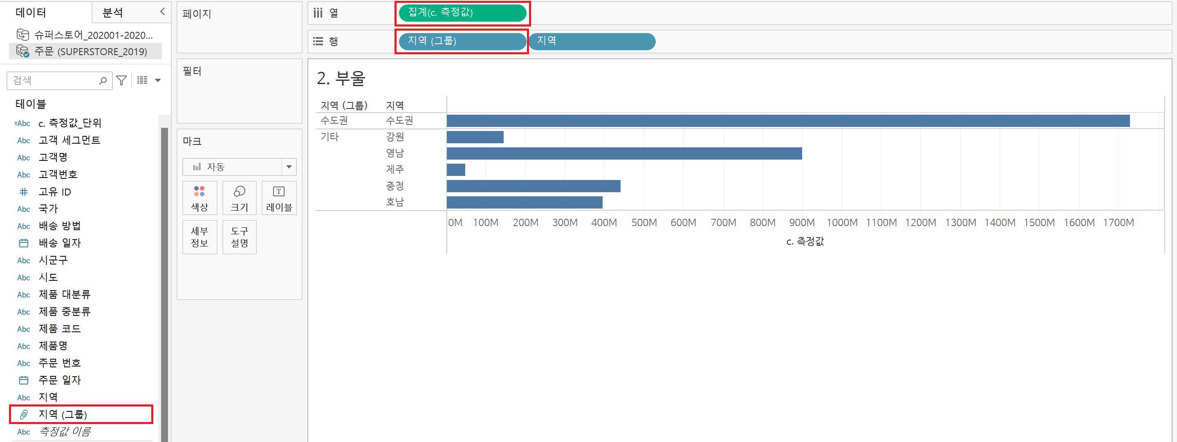Click the hash icon beside 고유 ID
This screenshot has width=1177, height=442.
click(24, 192)
